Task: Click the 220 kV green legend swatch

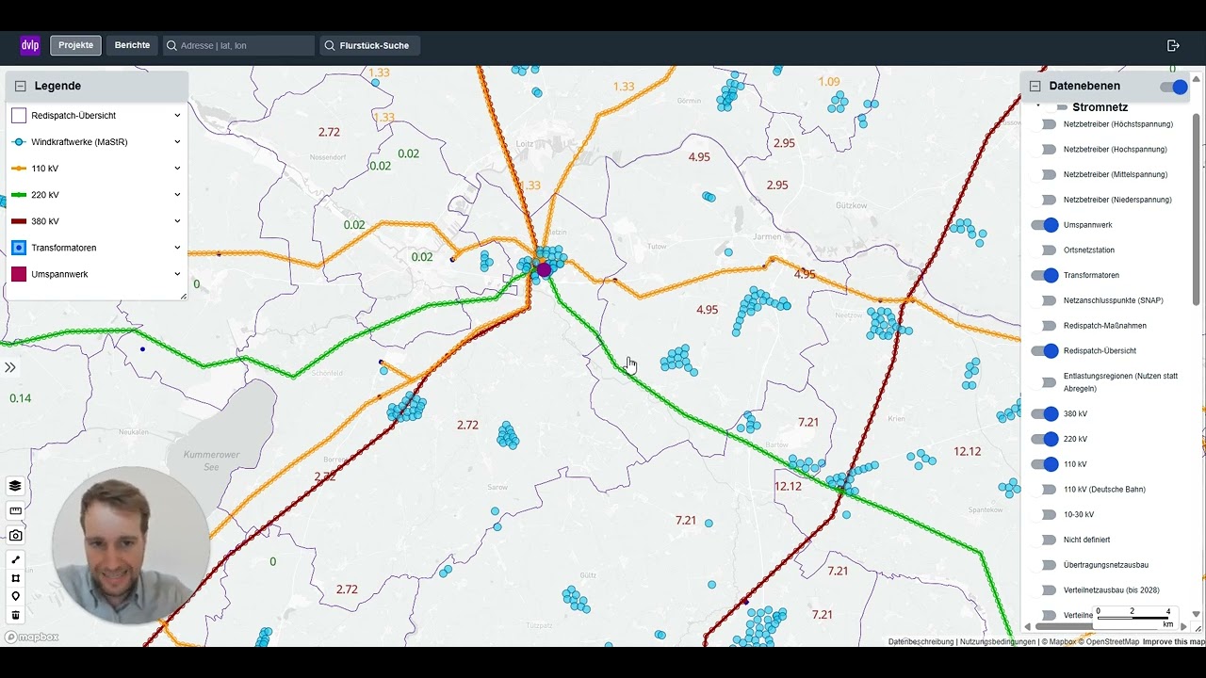Action: coord(19,195)
